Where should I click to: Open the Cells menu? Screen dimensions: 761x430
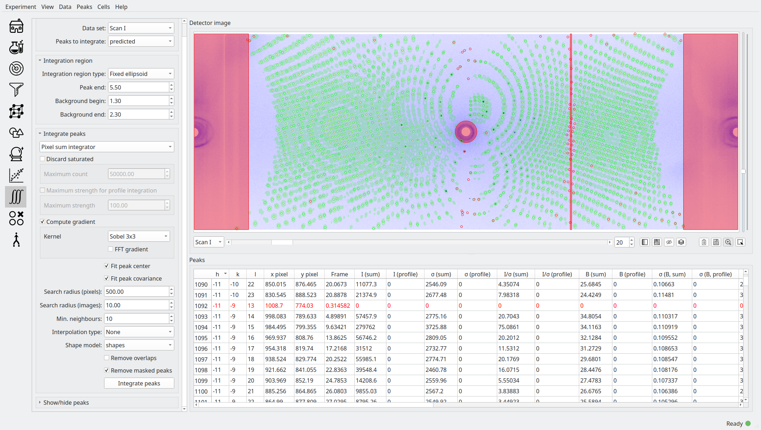pos(103,7)
